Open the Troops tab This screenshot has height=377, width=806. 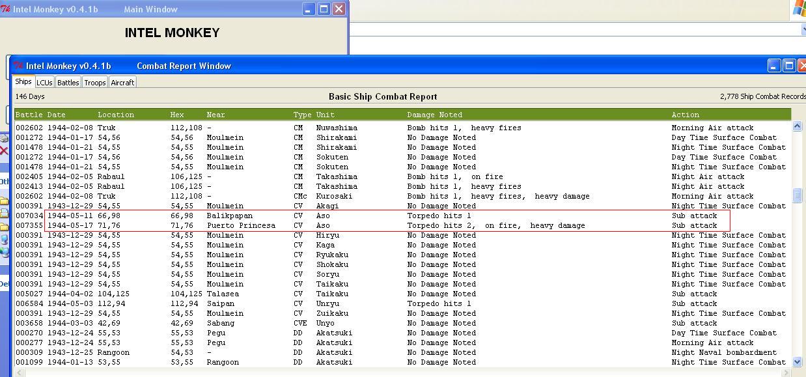coord(94,83)
